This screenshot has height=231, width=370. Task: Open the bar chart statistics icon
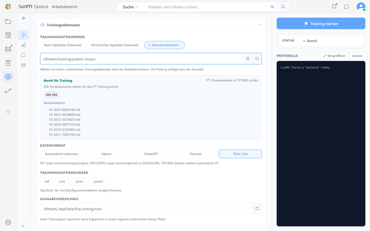(x=23, y=45)
